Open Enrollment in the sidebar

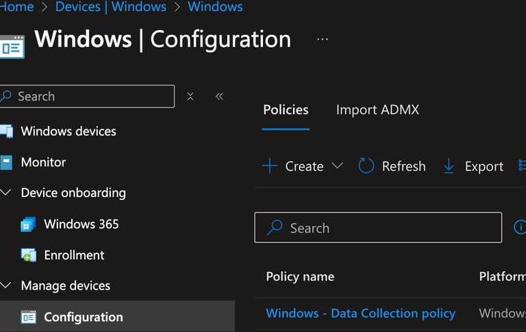click(74, 255)
